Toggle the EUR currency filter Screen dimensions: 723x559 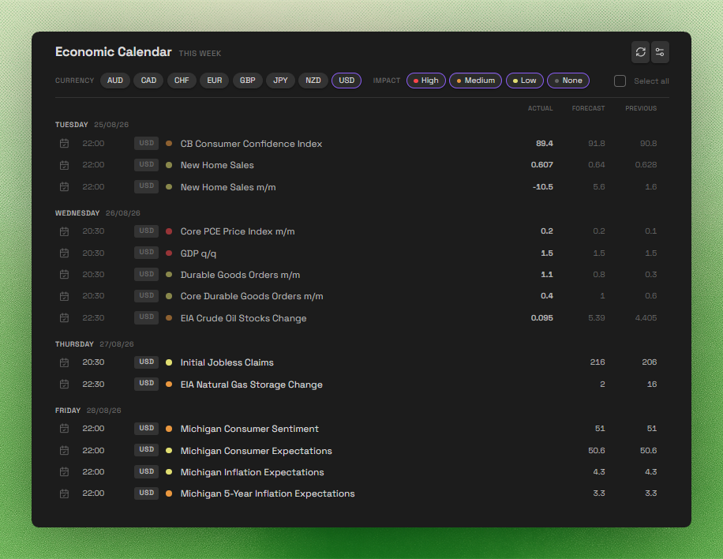215,81
